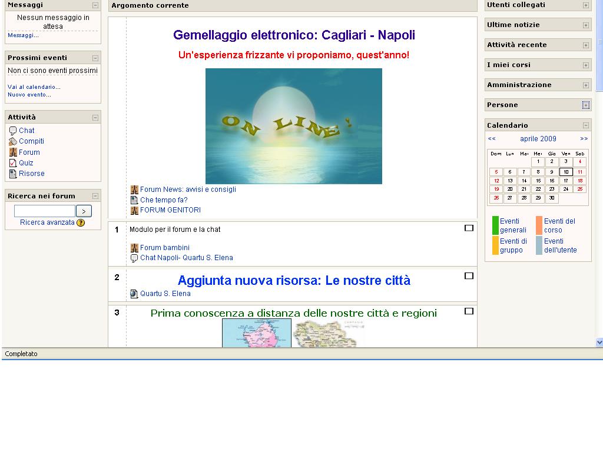Expand the I miei corsi block
Screen dimensions: 603x452
[586, 65]
